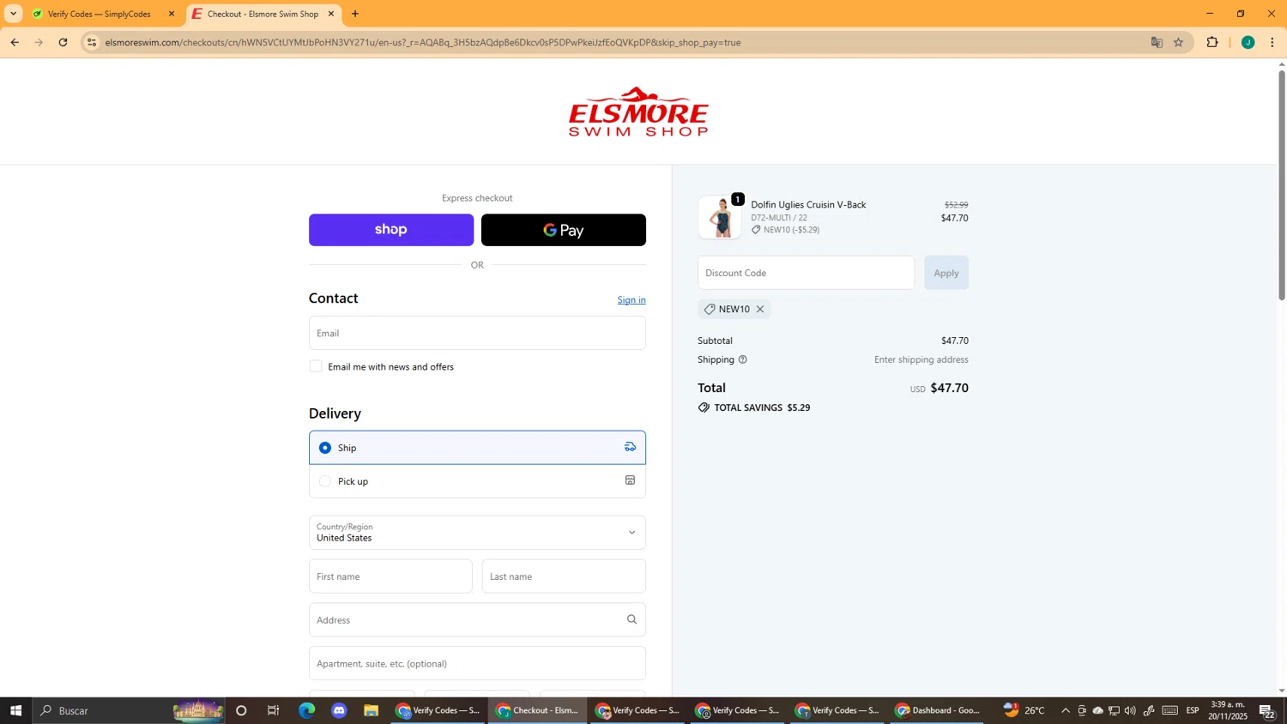The width and height of the screenshot is (1287, 724).
Task: Click the ESP language indicator
Action: [x=1193, y=710]
